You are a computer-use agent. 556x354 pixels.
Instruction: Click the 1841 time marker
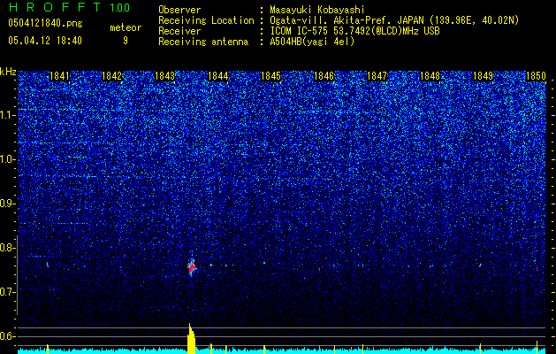pos(59,76)
